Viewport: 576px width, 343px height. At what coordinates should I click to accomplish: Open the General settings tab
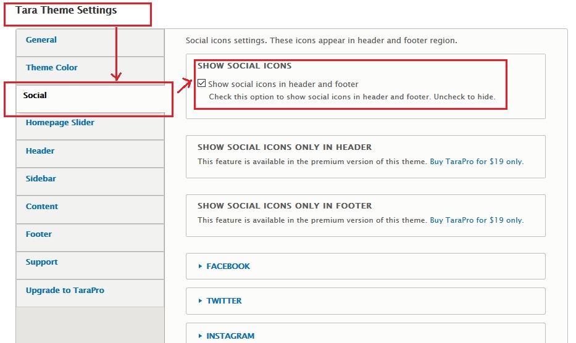(x=41, y=40)
